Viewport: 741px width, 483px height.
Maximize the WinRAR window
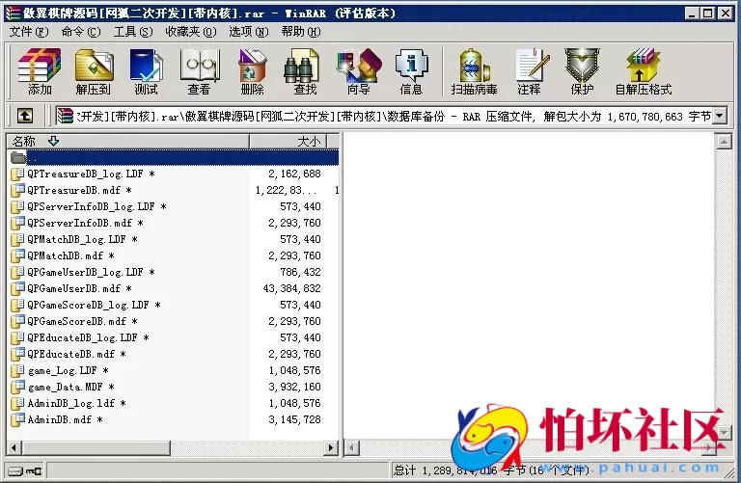[x=708, y=13]
